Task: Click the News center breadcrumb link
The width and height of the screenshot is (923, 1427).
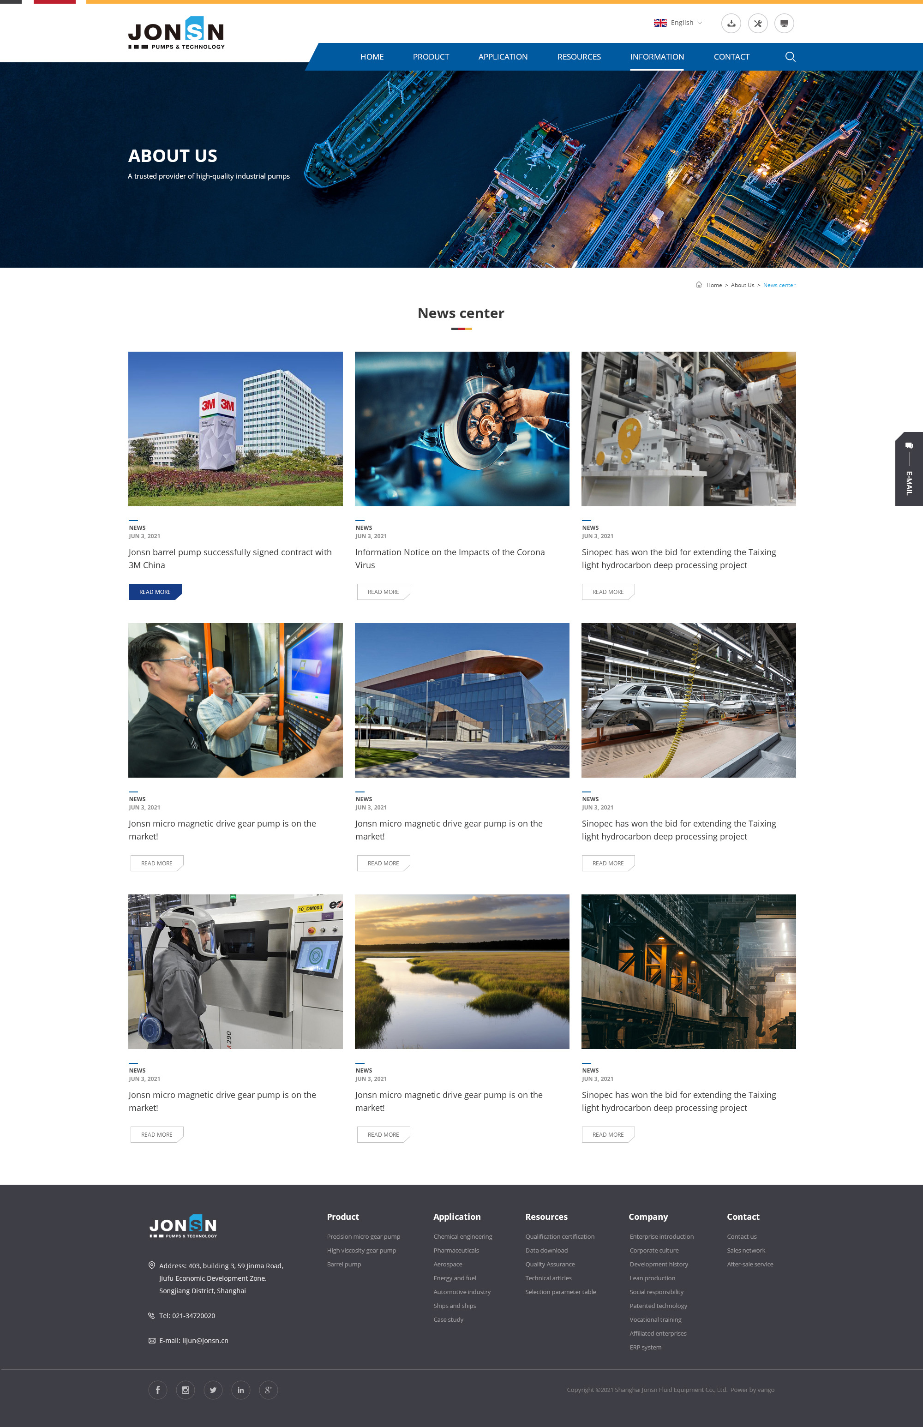Action: [779, 285]
